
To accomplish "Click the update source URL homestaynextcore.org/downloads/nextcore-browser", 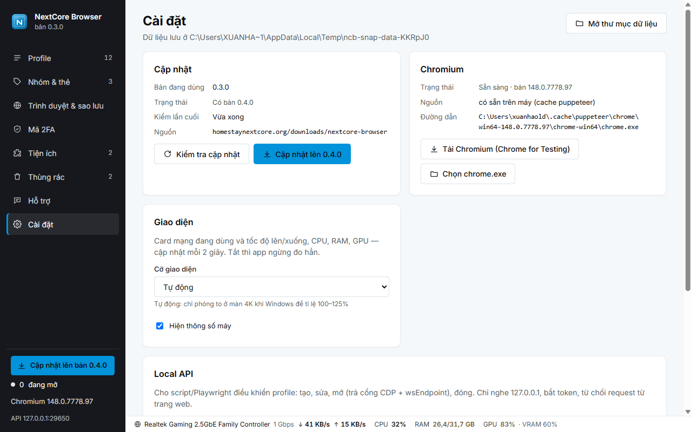I will click(x=300, y=132).
